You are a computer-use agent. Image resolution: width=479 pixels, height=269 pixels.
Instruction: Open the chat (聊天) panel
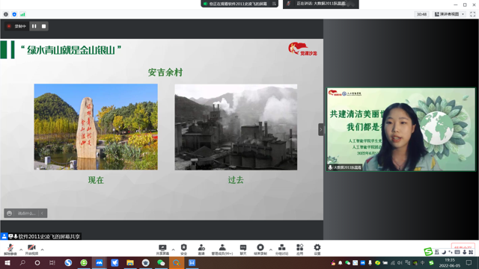click(x=243, y=250)
